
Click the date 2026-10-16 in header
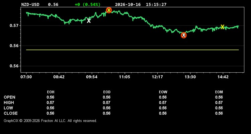(x=128, y=4)
